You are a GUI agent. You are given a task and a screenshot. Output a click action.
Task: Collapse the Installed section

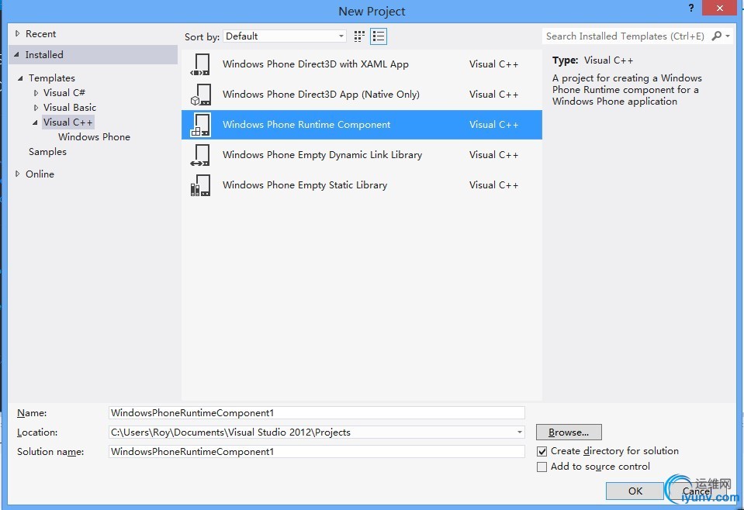coord(17,54)
